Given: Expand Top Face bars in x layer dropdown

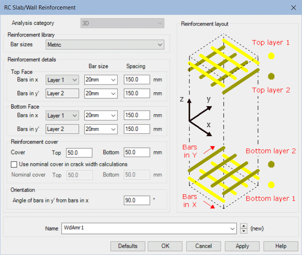Looking at the screenshot, I should 62,80.
